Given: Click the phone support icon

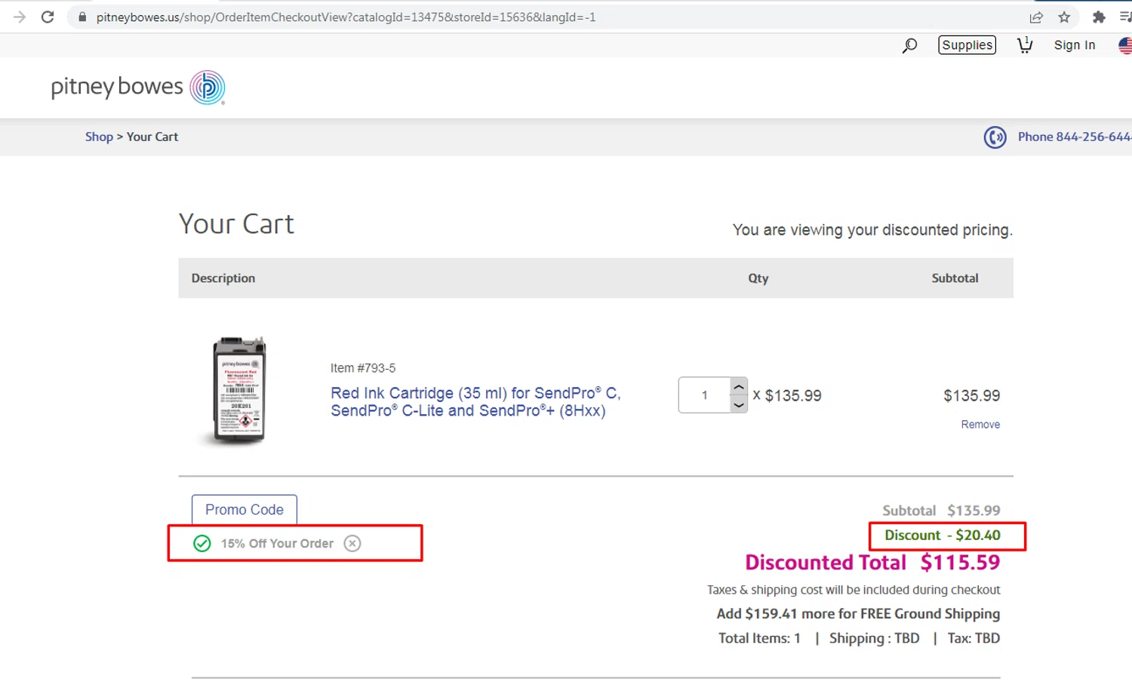Looking at the screenshot, I should coord(995,137).
